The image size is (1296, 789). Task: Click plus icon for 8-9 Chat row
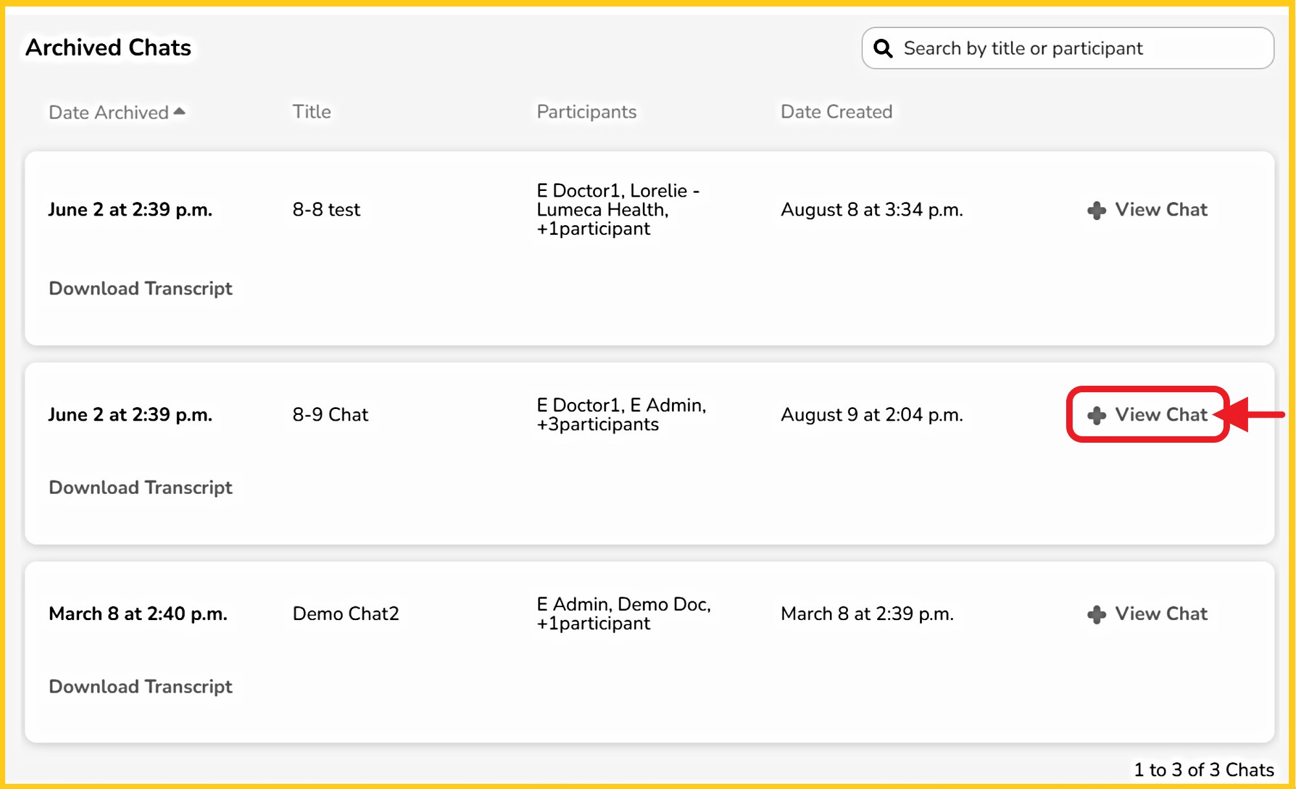(1096, 416)
